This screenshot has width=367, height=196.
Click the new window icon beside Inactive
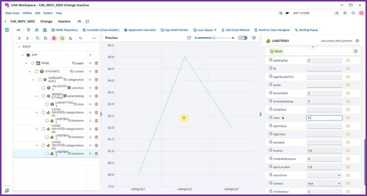(88, 22)
